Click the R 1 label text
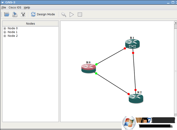Viewport: 177px width, 130px height. coord(132,38)
